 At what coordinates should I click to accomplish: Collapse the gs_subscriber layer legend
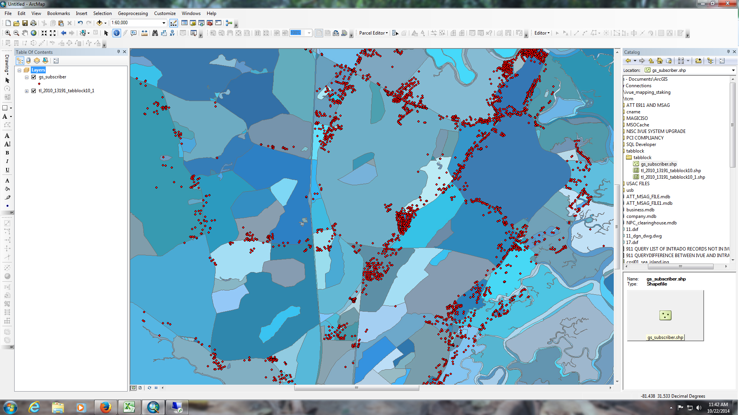27,77
